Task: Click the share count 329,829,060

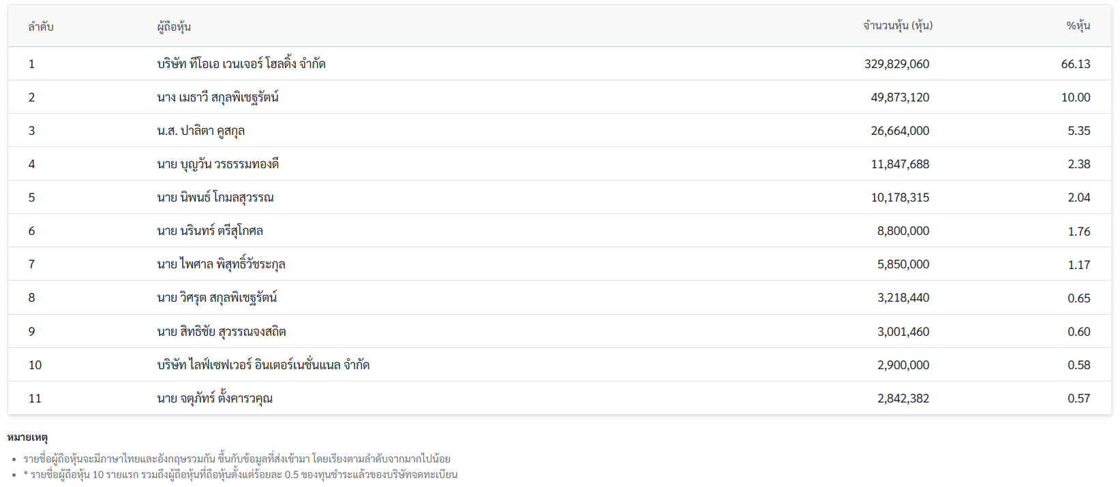Action: 896,64
